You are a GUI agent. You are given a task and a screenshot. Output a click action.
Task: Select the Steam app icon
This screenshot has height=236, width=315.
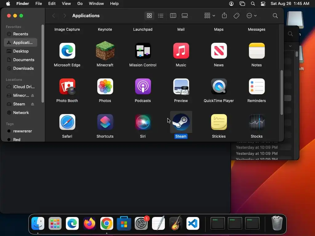(x=181, y=122)
